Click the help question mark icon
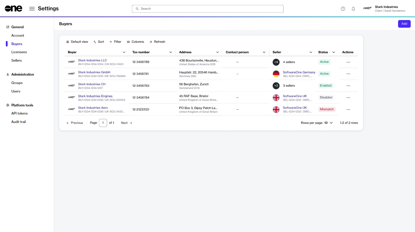This screenshot has width=415, height=232. click(343, 9)
